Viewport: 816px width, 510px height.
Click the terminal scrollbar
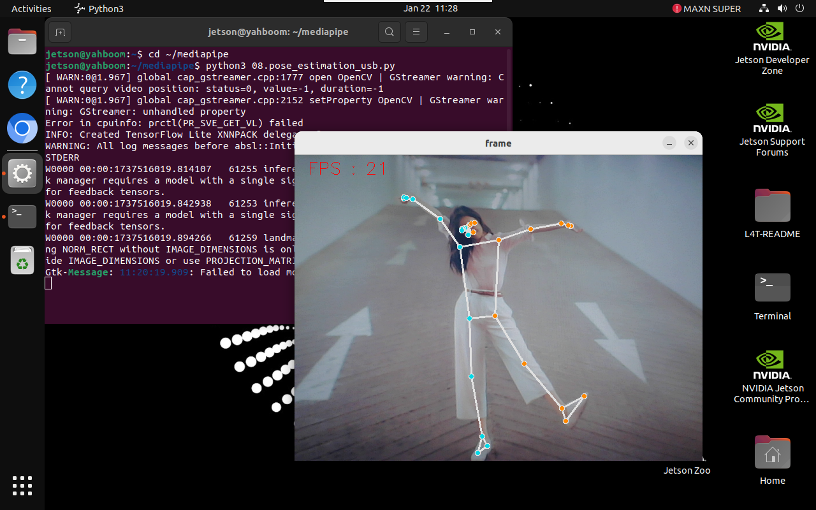coord(509,89)
